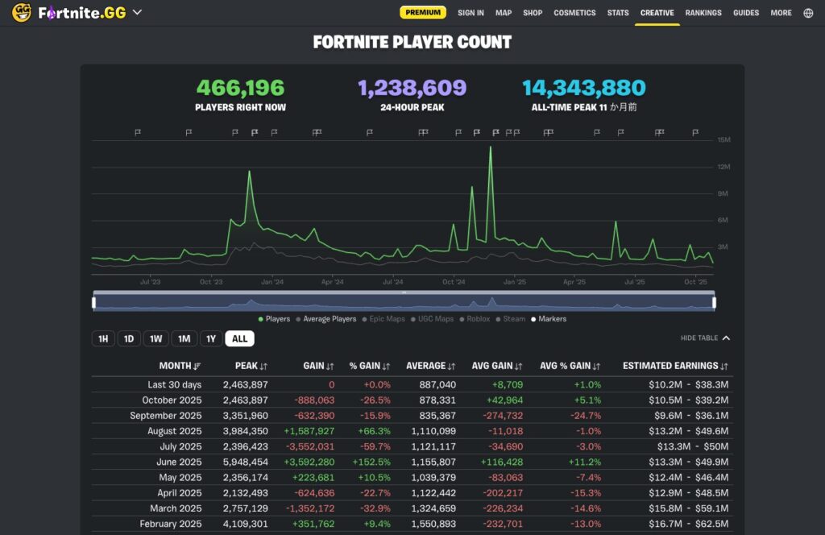Sort by Estimated Earnings column arrows
The image size is (825, 535).
(x=724, y=367)
